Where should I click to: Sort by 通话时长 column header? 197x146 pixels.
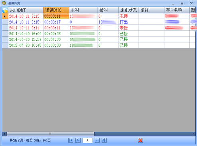tap(56, 10)
